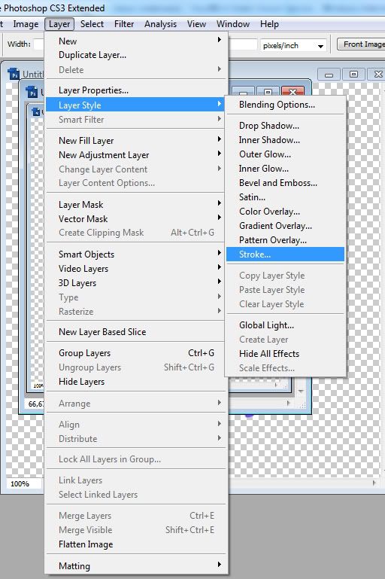Expand the Layer Mask submenu
Image resolution: width=385 pixels, height=579 pixels.
(135, 204)
